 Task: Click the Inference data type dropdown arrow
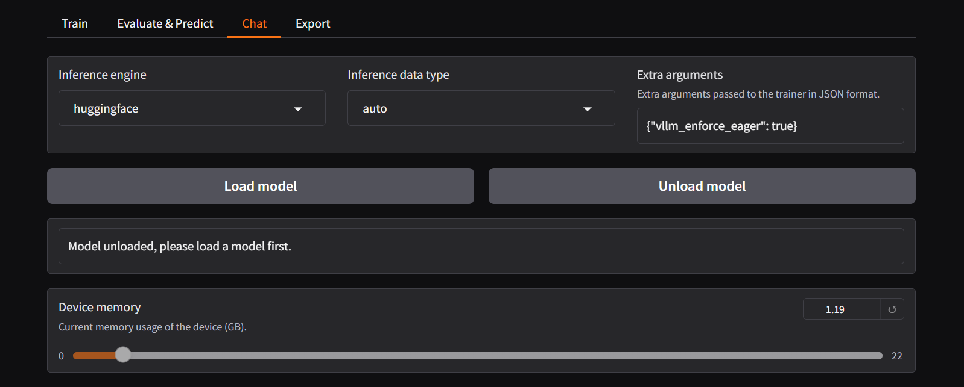pos(587,109)
